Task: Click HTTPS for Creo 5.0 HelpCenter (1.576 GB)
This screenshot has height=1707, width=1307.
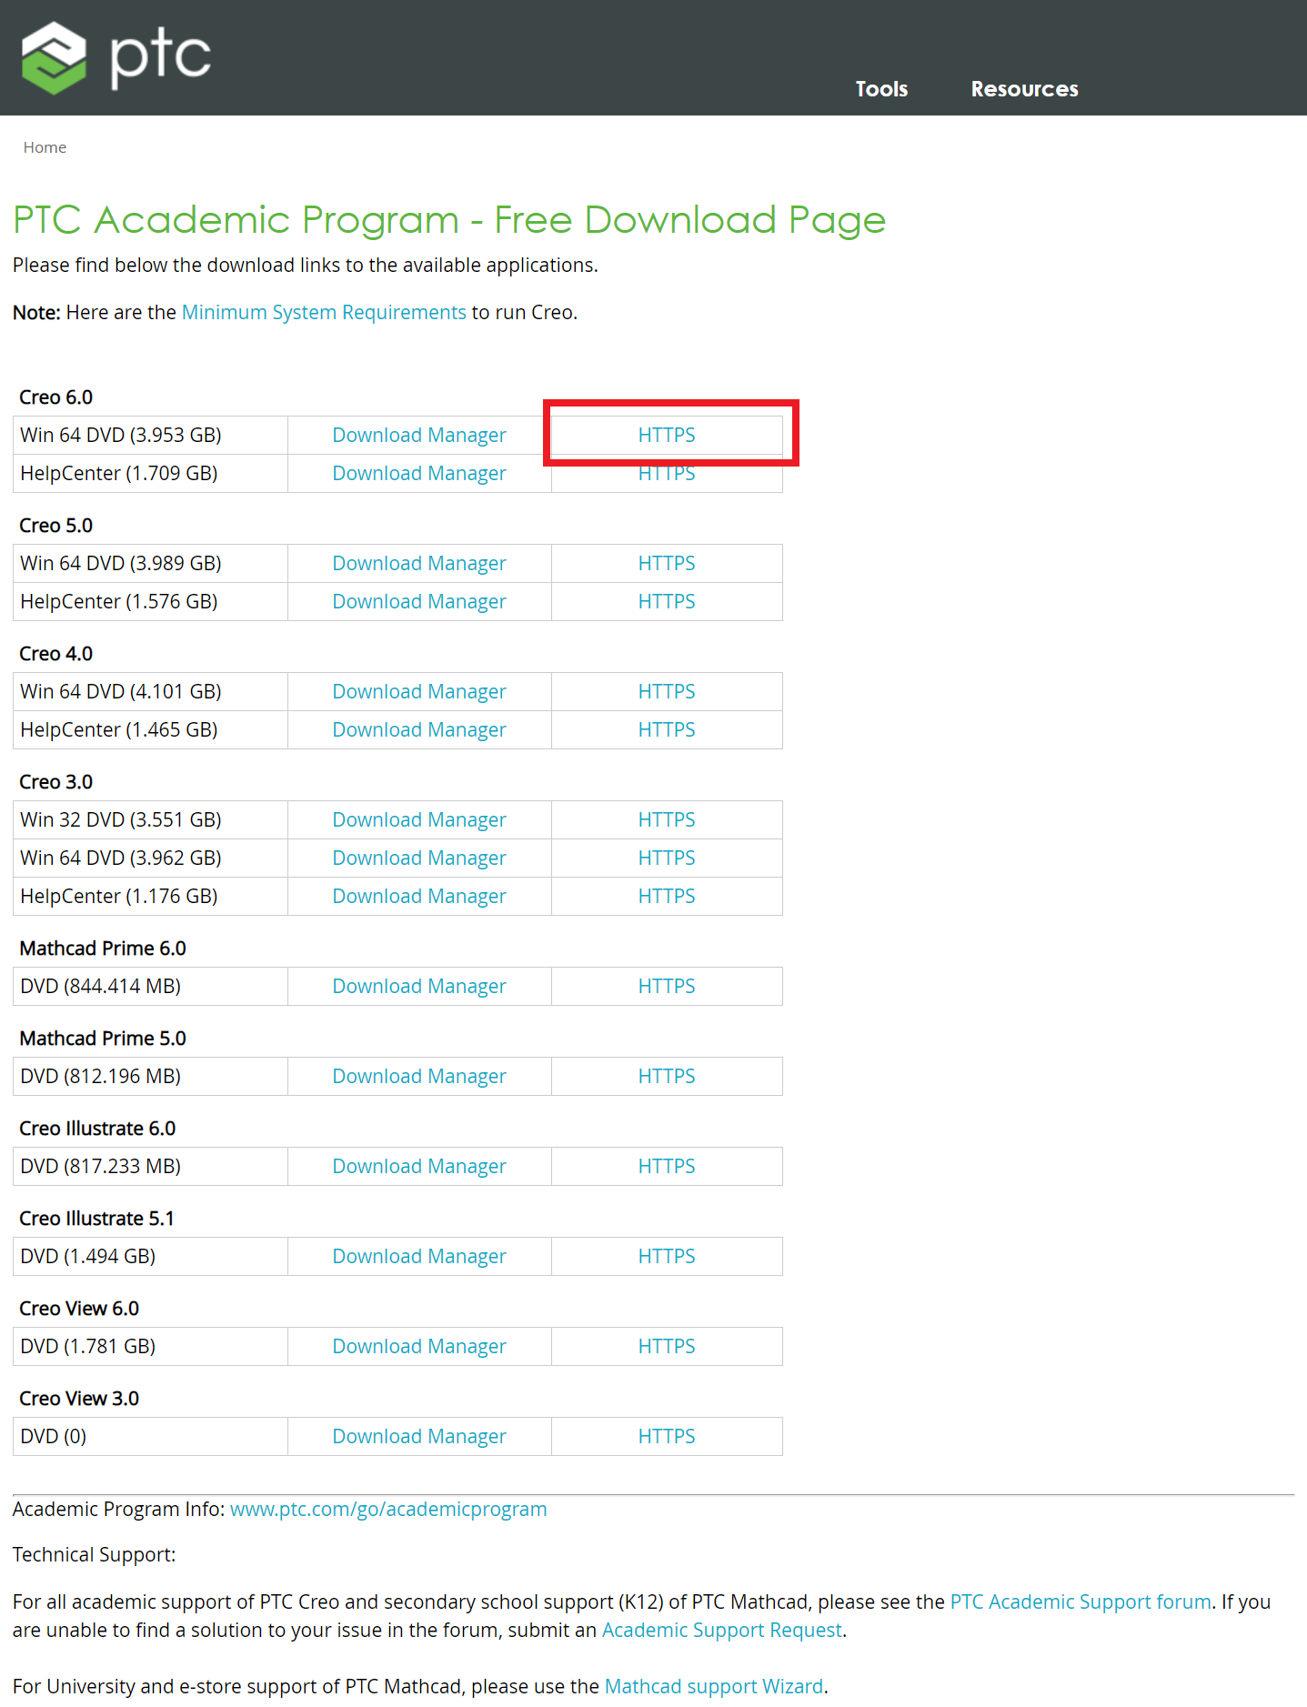Action: point(667,601)
